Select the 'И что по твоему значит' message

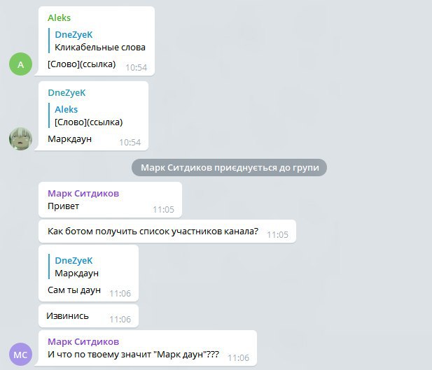[148, 348]
